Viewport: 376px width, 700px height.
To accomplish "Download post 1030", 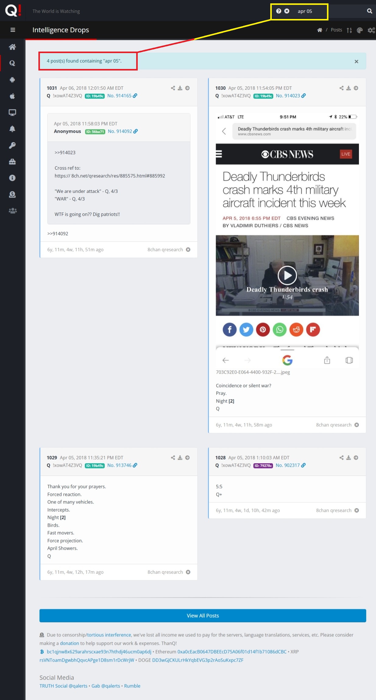I will 349,88.
